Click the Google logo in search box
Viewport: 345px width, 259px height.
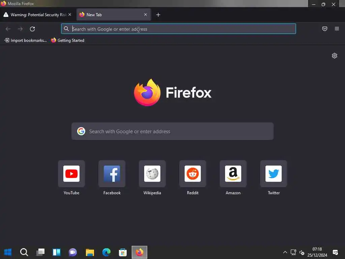[81, 131]
